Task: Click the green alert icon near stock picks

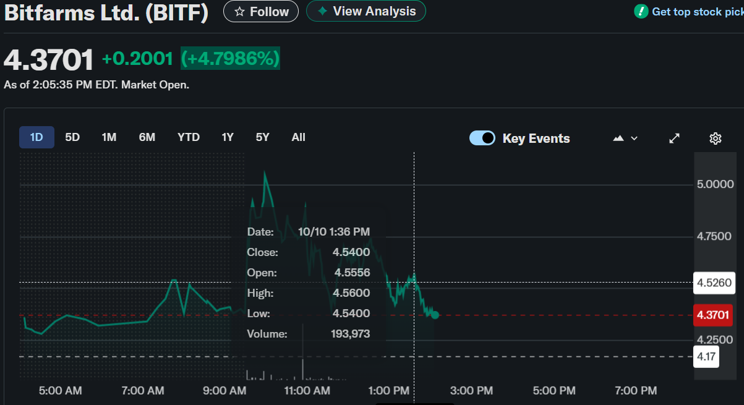Action: tap(641, 12)
